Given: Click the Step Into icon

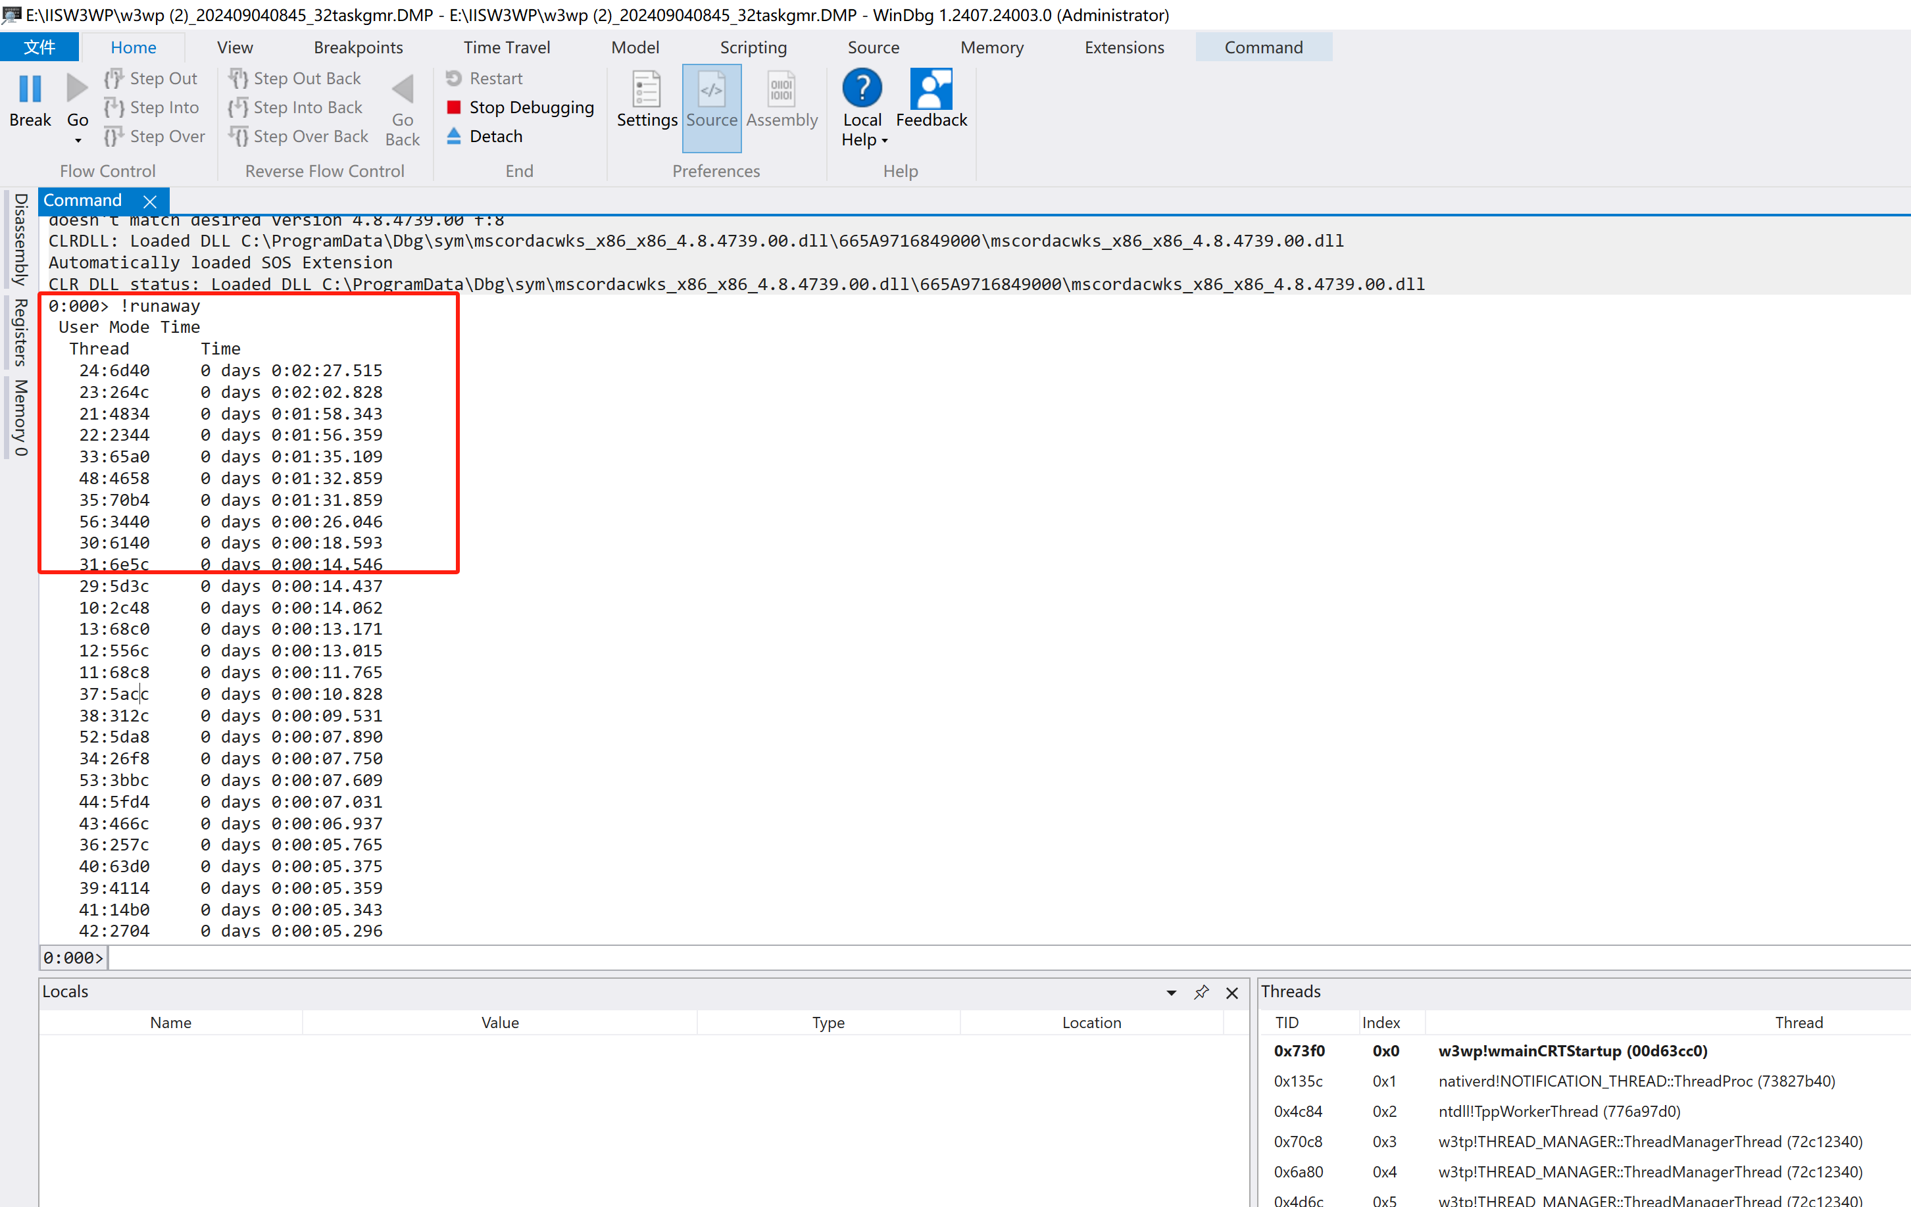Looking at the screenshot, I should (114, 107).
